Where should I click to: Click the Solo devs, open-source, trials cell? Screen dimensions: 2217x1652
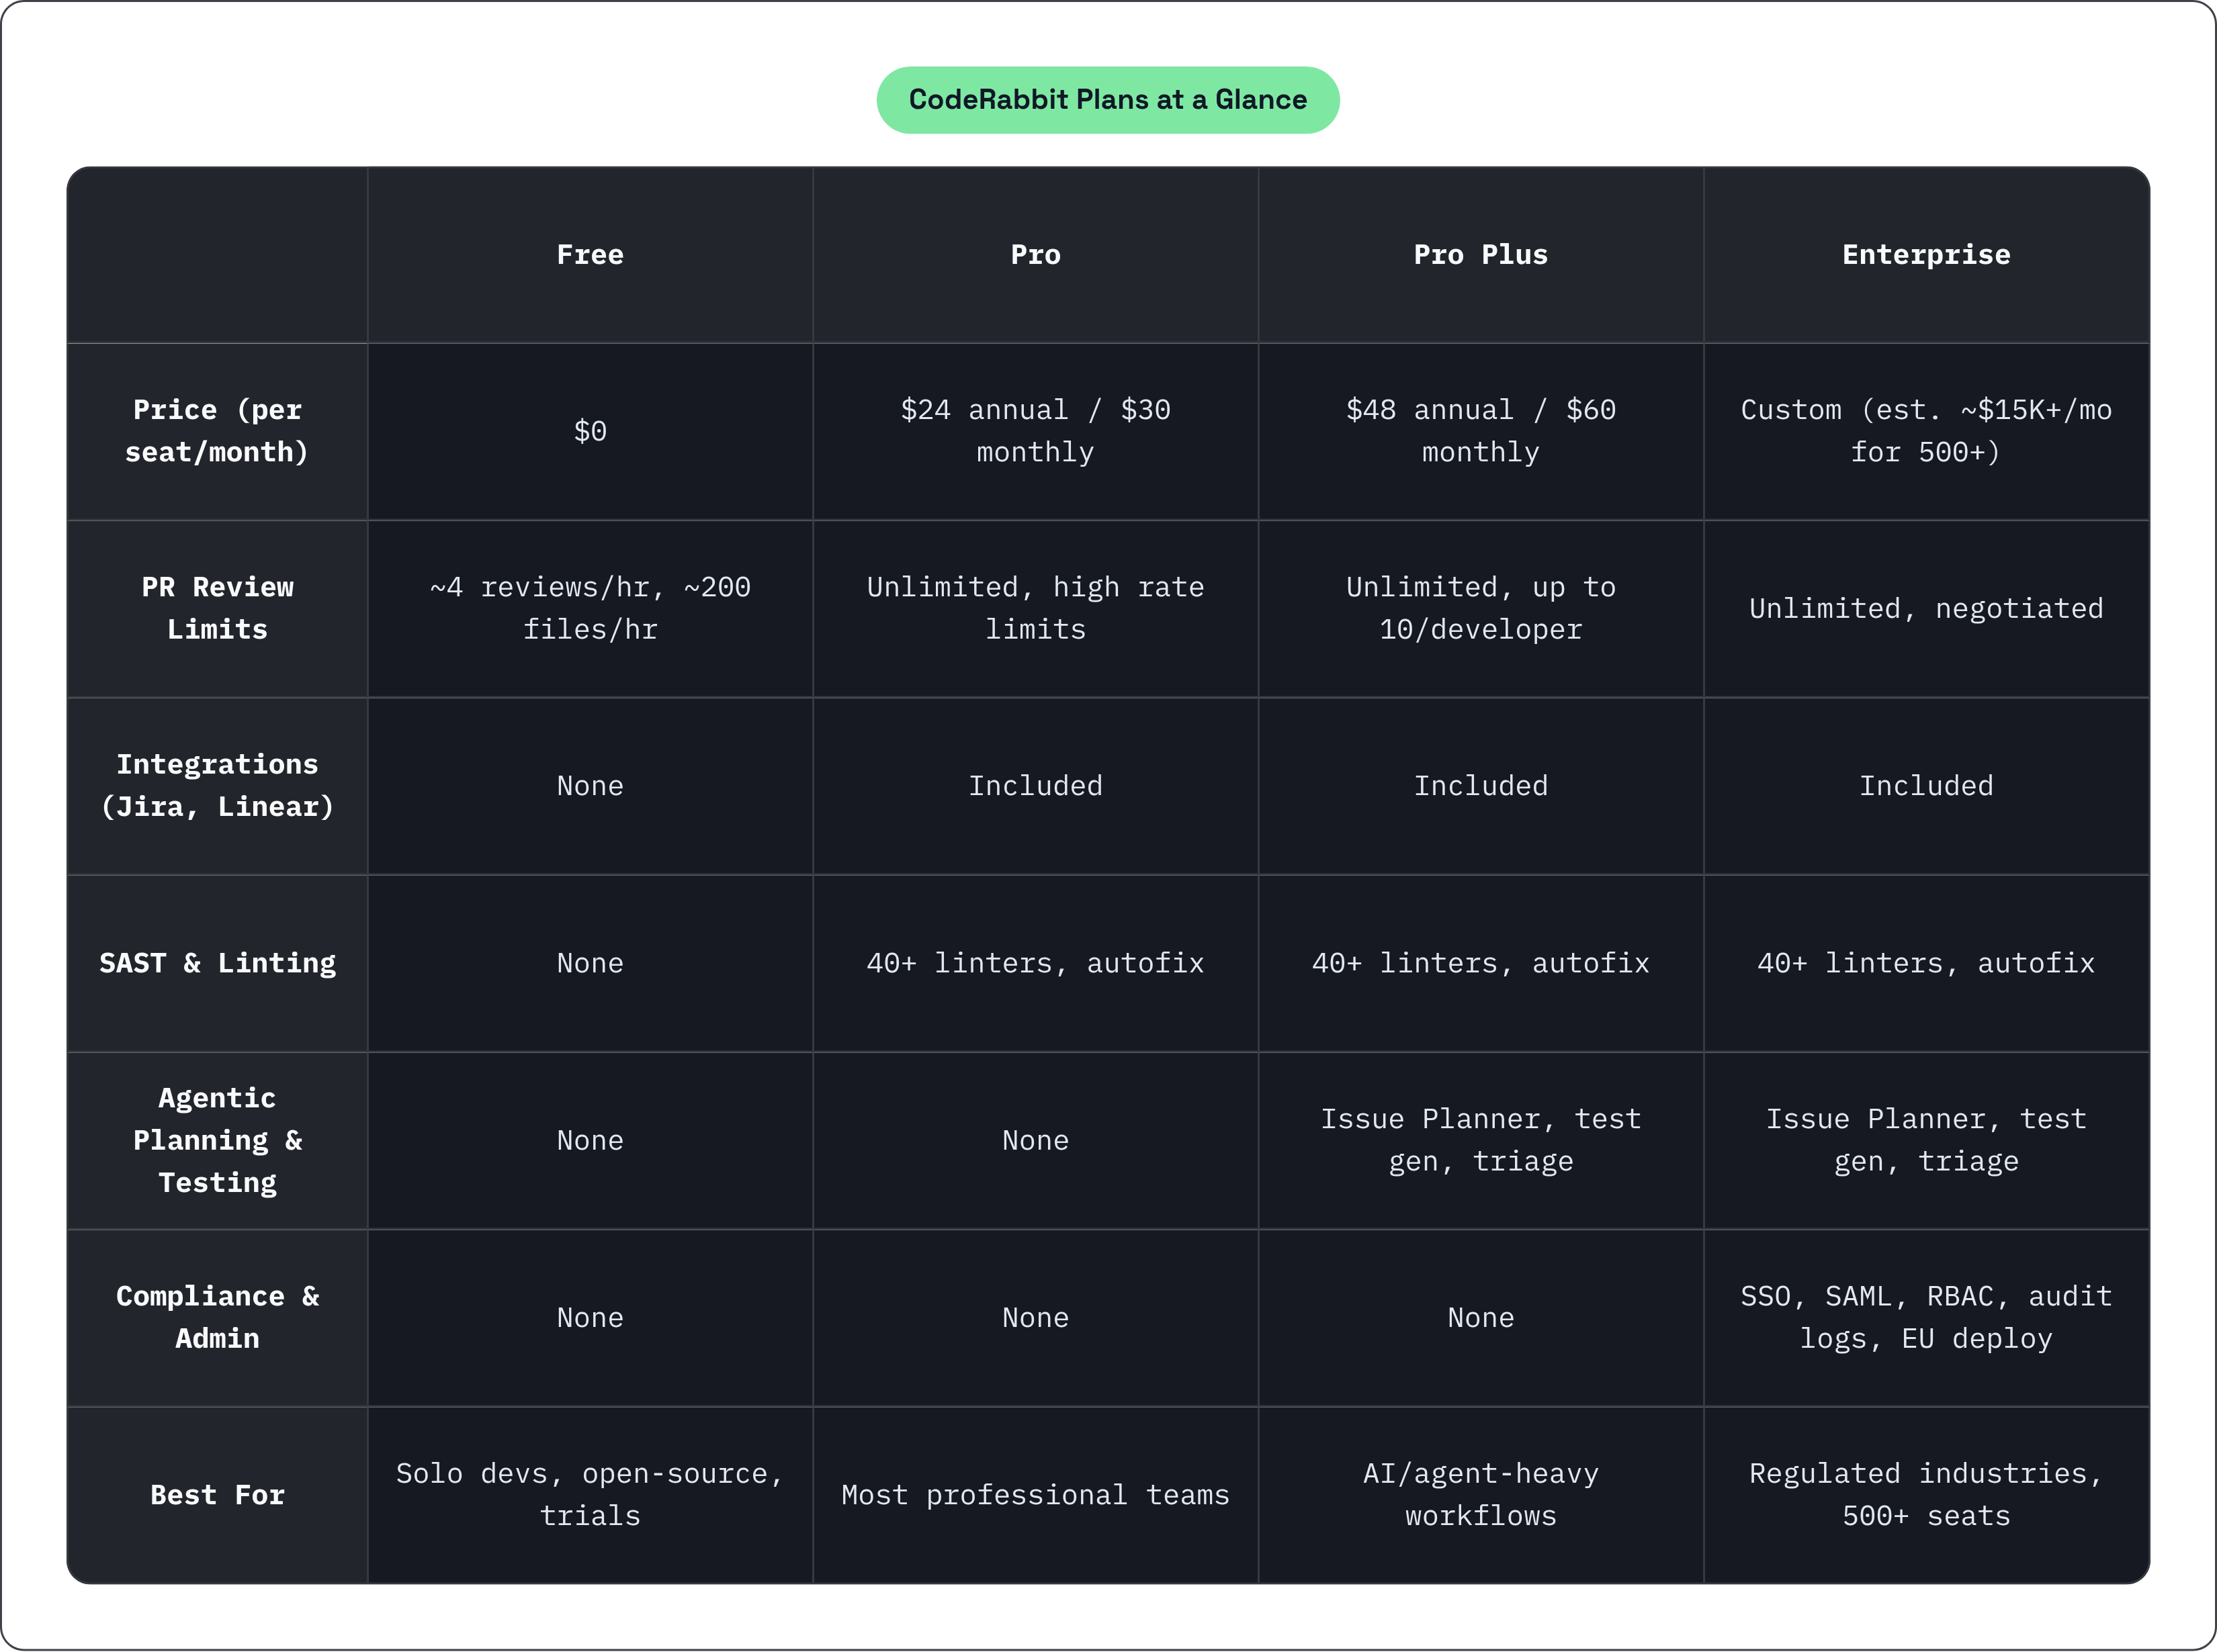[591, 1495]
